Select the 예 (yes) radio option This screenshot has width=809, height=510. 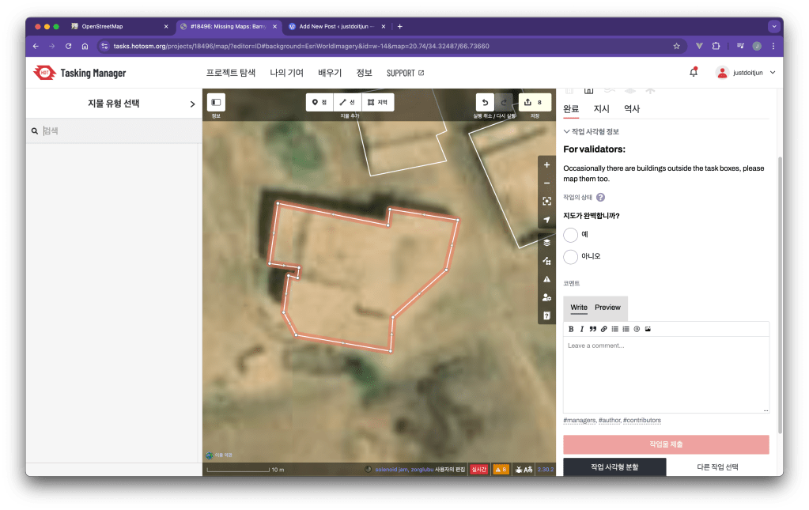(x=571, y=234)
